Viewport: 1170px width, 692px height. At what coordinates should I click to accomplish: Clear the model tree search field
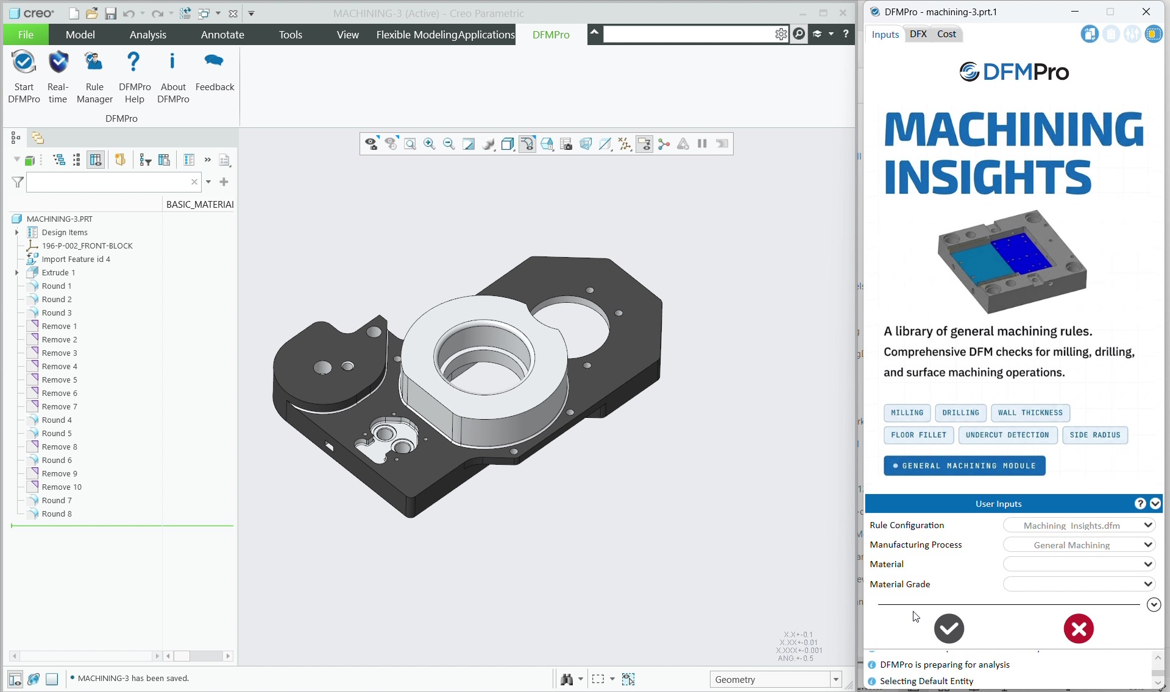coord(194,182)
